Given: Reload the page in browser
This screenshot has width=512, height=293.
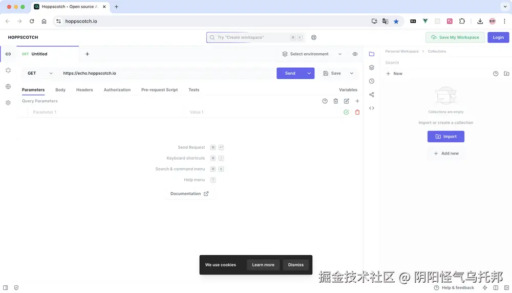Looking at the screenshot, I should coord(32,21).
